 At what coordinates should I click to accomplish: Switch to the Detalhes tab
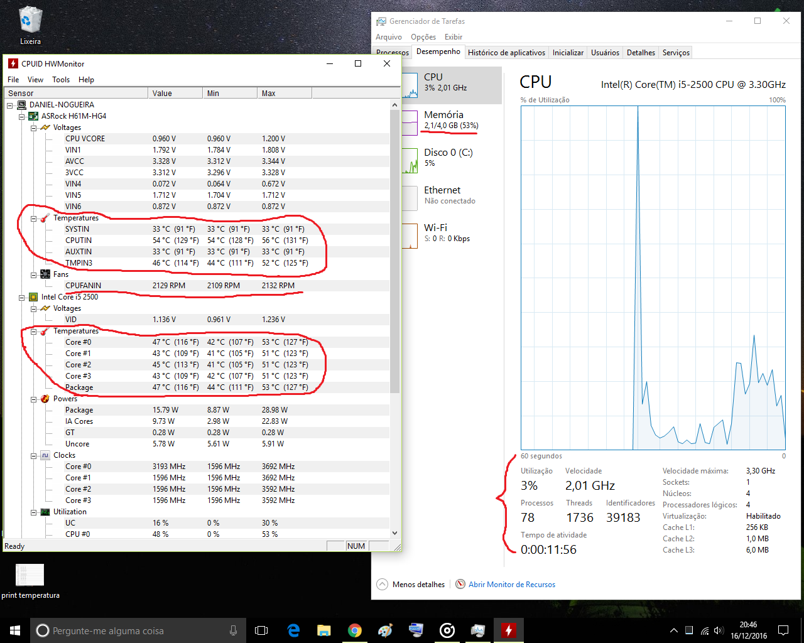[x=641, y=53]
